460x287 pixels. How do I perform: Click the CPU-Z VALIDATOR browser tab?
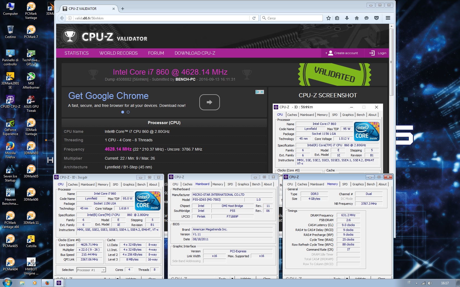pos(89,9)
